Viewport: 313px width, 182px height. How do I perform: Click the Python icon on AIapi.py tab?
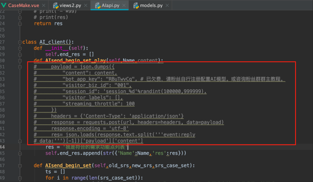[98, 6]
